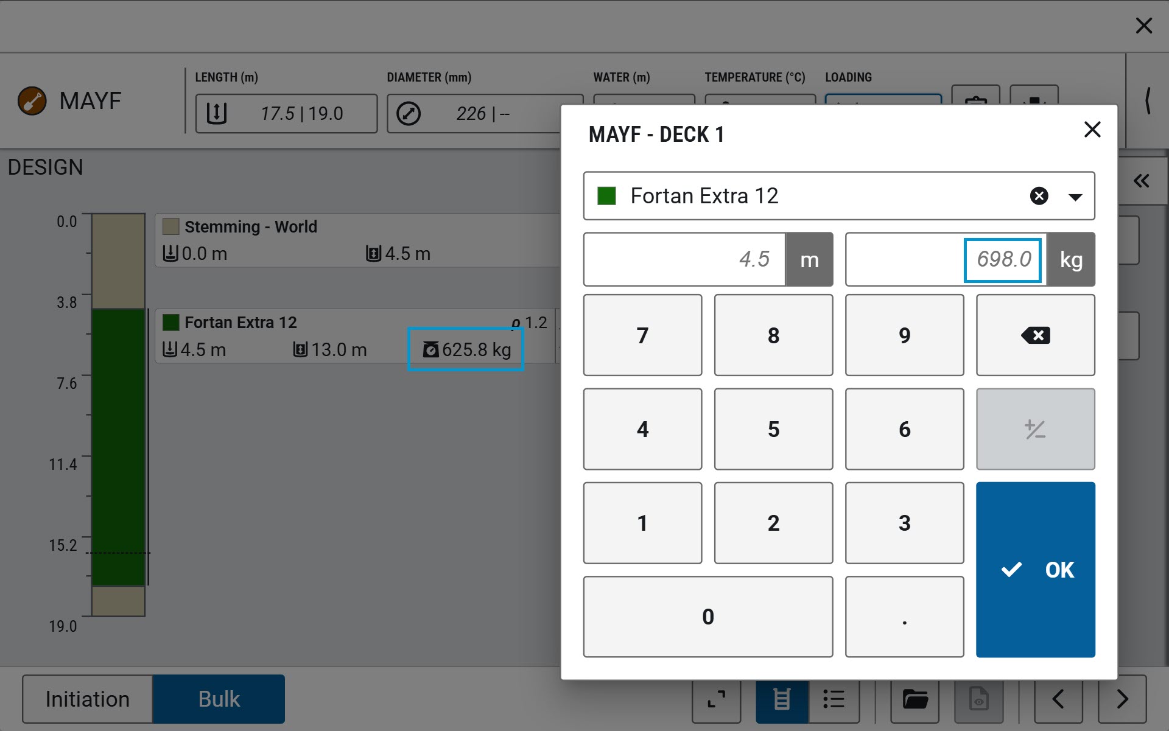Viewport: 1169px width, 731px height.
Task: Clear the Fortan Extra 12 product selection
Action: click(x=1039, y=196)
